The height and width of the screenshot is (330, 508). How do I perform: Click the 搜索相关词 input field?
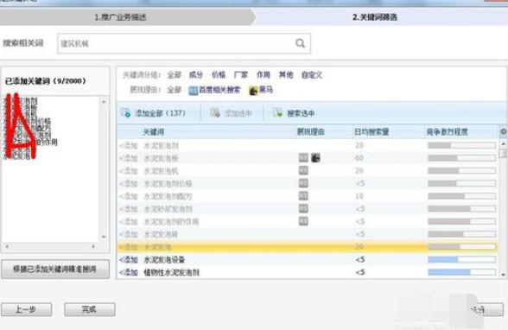(184, 43)
